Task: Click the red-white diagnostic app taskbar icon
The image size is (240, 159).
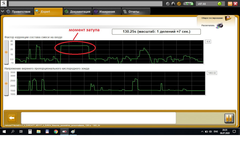Action: point(64,131)
